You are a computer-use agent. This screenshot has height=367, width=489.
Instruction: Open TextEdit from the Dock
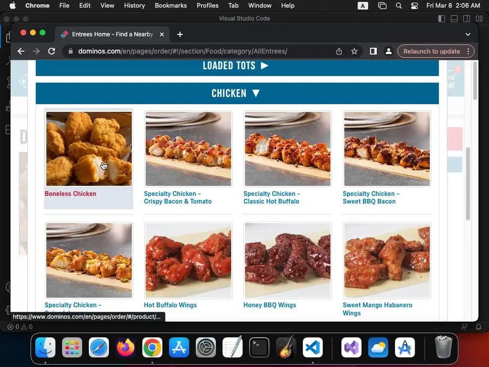pos(233,347)
